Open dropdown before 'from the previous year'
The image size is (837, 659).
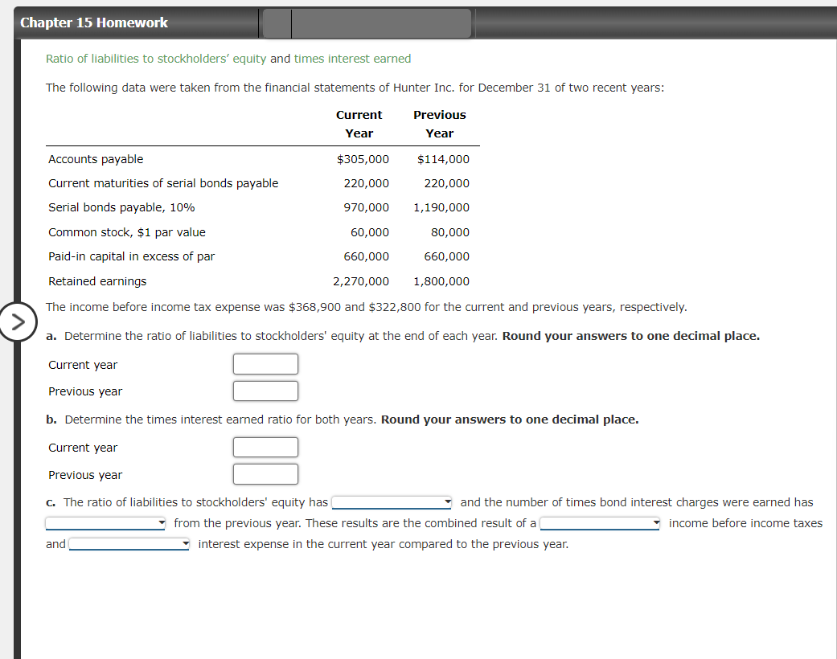point(105,523)
